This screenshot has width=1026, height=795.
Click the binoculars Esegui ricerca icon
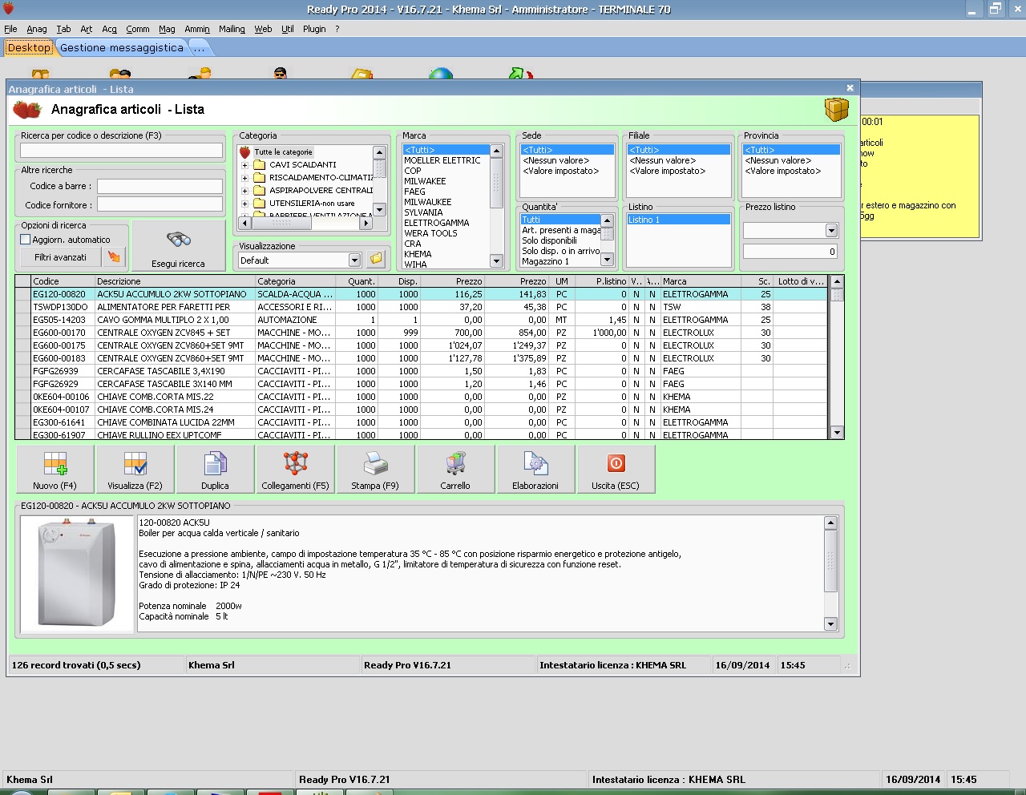[x=178, y=240]
